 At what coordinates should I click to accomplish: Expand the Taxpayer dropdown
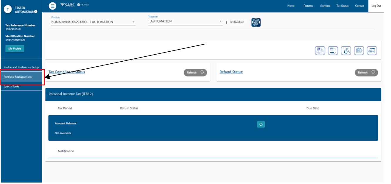185,21
